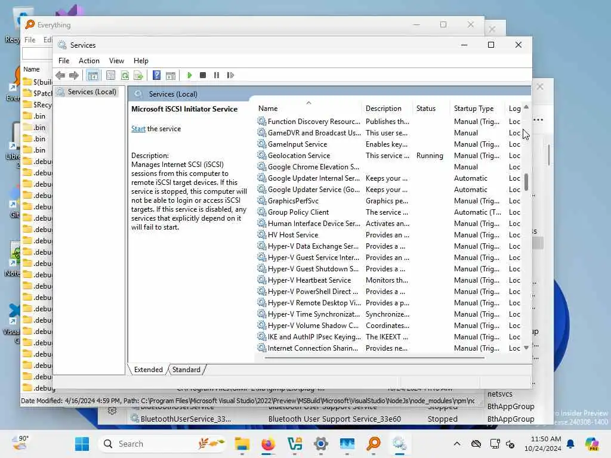Click the taskbar Search box

[163, 444]
